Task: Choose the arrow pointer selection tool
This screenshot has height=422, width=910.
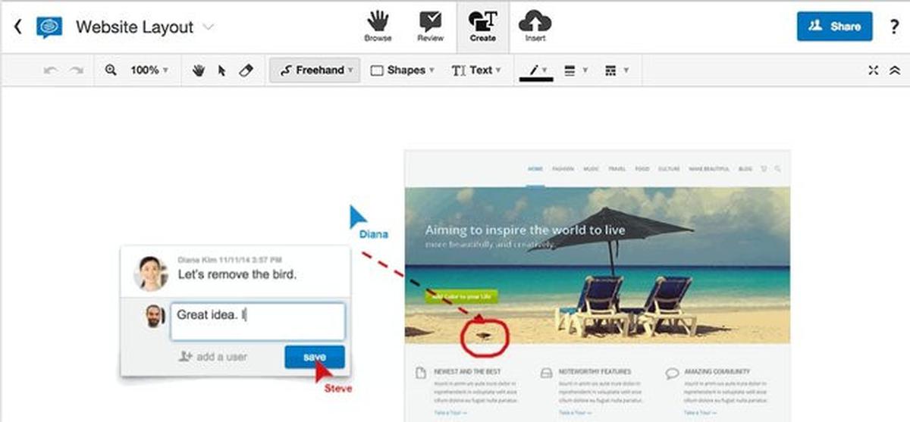Action: tap(222, 70)
